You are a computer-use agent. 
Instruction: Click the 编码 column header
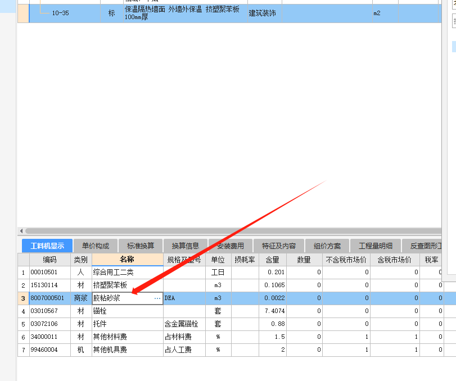pyautogui.click(x=49, y=260)
